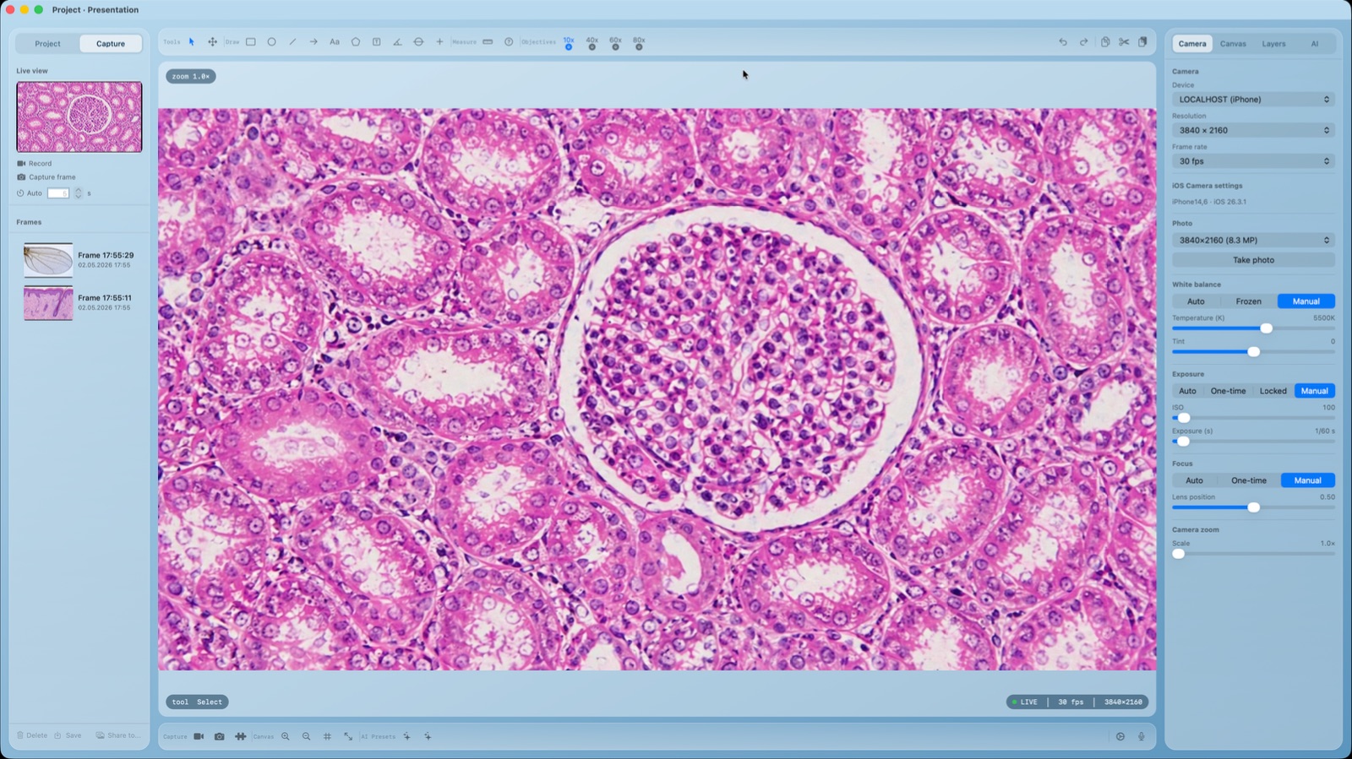Click the Temperature (K) slider
Viewport: 1352px width, 759px height.
coord(1253,328)
